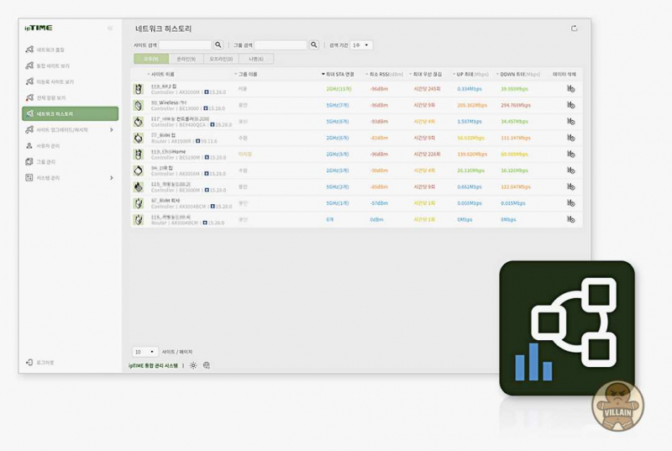This screenshot has height=451, width=672.
Task: Click the refresh icon at top right
Action: click(575, 29)
